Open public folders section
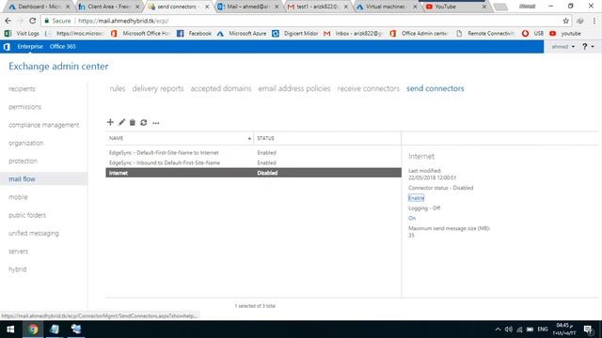The width and height of the screenshot is (602, 338). click(27, 215)
